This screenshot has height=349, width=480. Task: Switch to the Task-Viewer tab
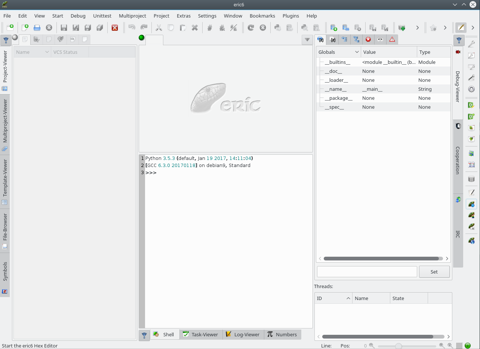click(x=201, y=334)
